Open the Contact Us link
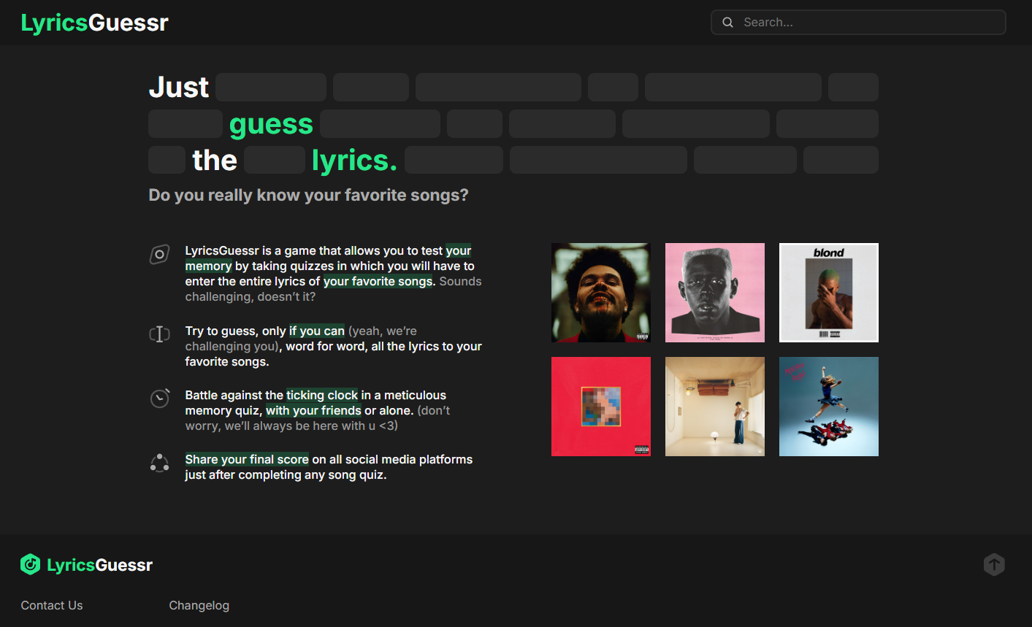The width and height of the screenshot is (1032, 627). (52, 605)
